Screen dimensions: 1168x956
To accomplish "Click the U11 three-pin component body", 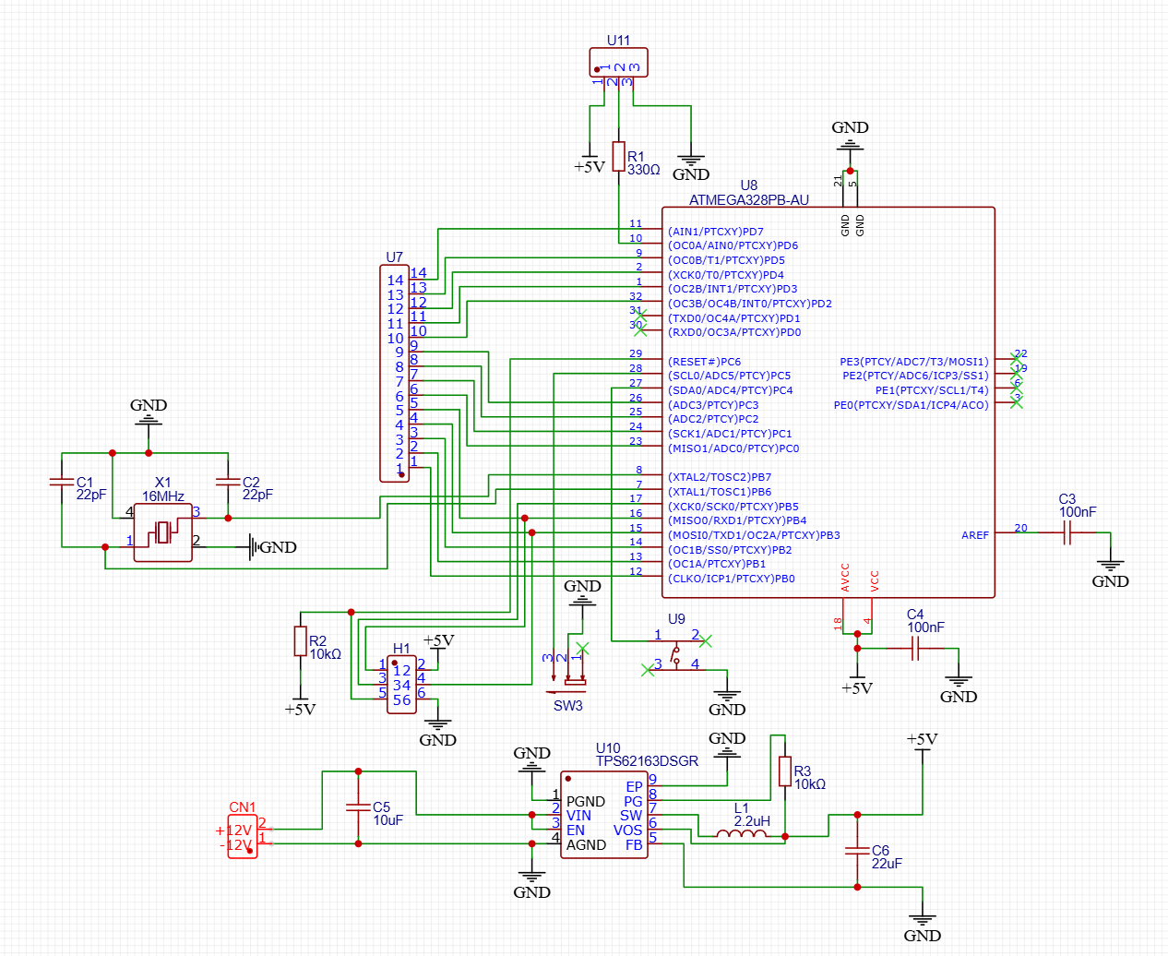I will (618, 63).
